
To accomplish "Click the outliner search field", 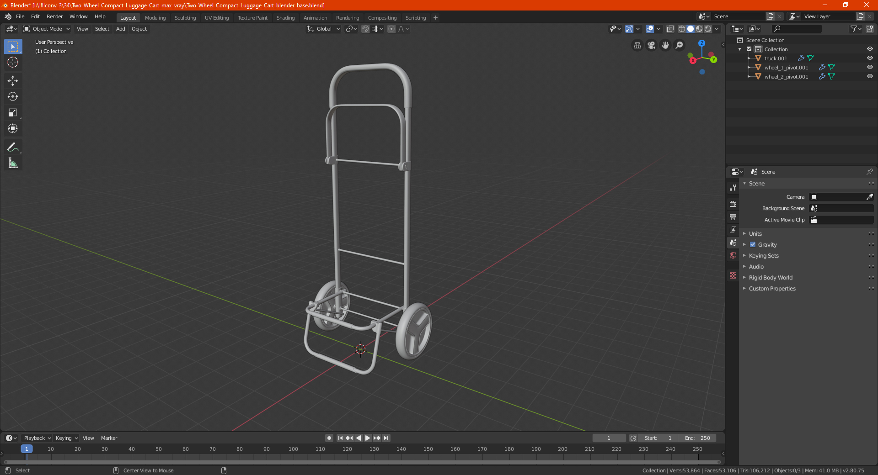I will 796,29.
